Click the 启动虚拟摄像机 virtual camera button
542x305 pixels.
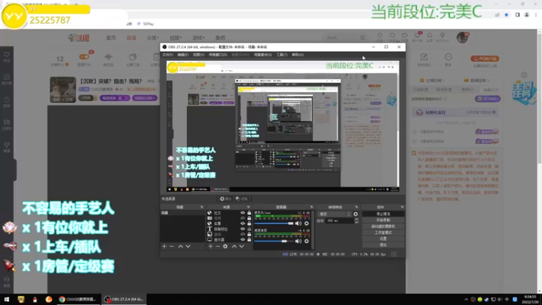(x=383, y=226)
